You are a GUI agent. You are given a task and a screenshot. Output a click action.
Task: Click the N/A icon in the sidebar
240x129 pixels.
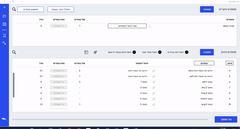point(4,43)
